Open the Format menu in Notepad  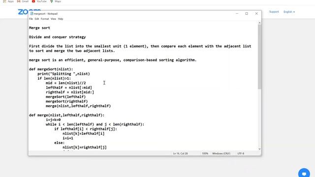tap(45, 19)
